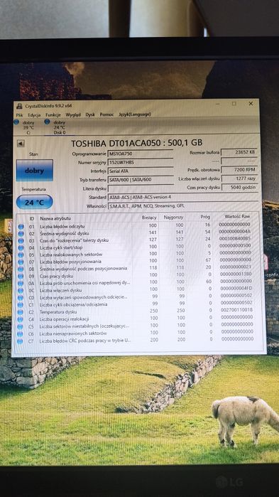This screenshot has height=497, width=279.
Task: Click the status orb for attribute 09
Action: click(21, 277)
